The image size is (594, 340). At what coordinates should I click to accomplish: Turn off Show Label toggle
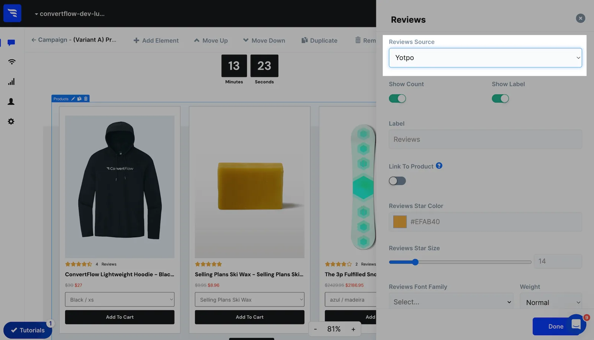(x=500, y=98)
